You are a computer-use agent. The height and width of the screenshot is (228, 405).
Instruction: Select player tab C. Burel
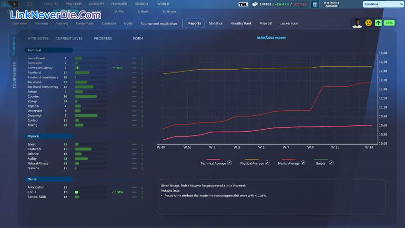coord(142,11)
